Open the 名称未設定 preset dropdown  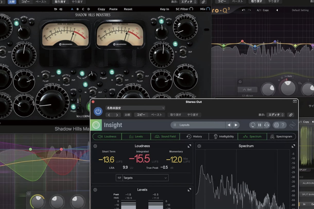tap(135, 108)
